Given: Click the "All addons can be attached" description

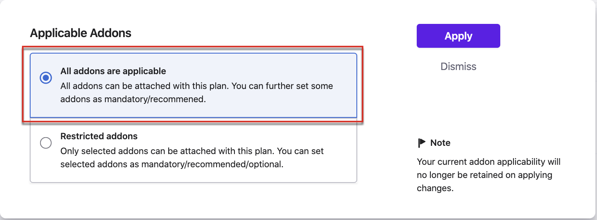Looking at the screenshot, I should click(x=196, y=87).
